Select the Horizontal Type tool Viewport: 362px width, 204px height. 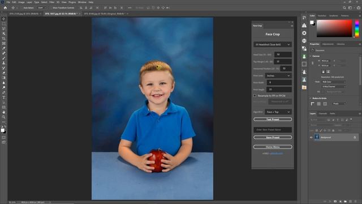coord(4,97)
